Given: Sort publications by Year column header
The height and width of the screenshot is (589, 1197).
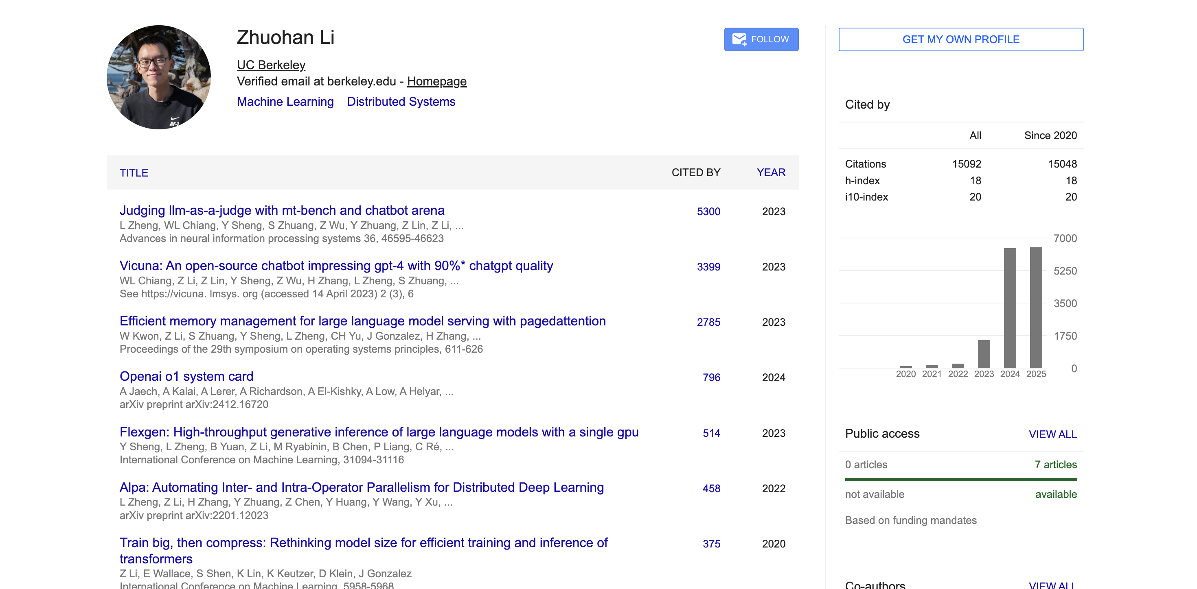Looking at the screenshot, I should (x=770, y=172).
